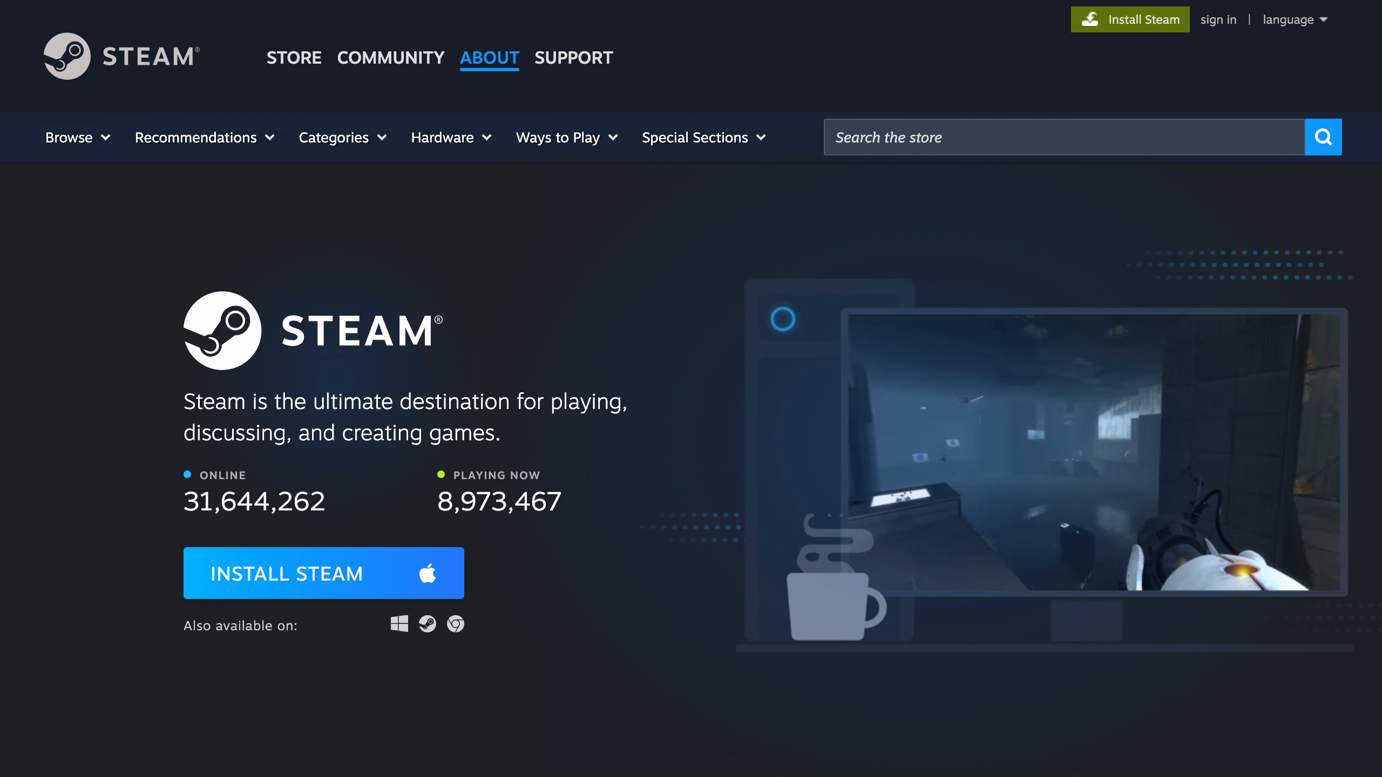Click the large Steam logo in hero

point(313,331)
